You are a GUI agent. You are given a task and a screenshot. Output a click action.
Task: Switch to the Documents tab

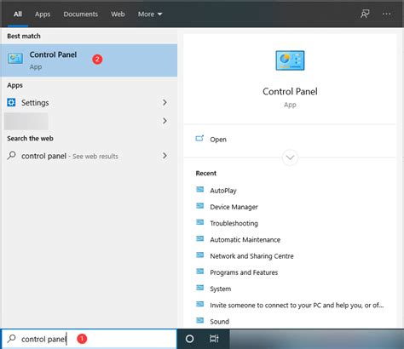click(81, 14)
